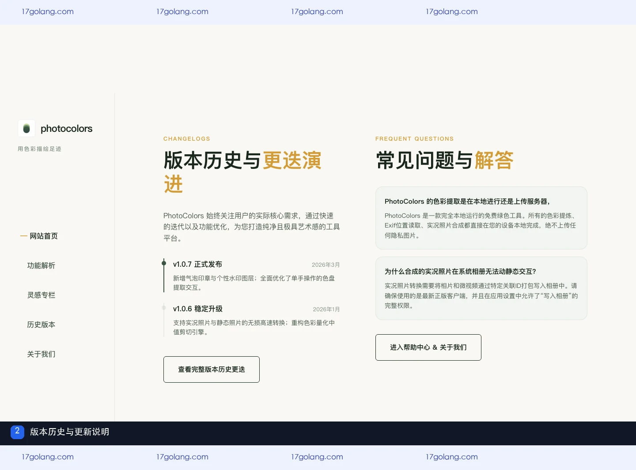Select 灵感专栏 in the sidebar menu

click(41, 295)
